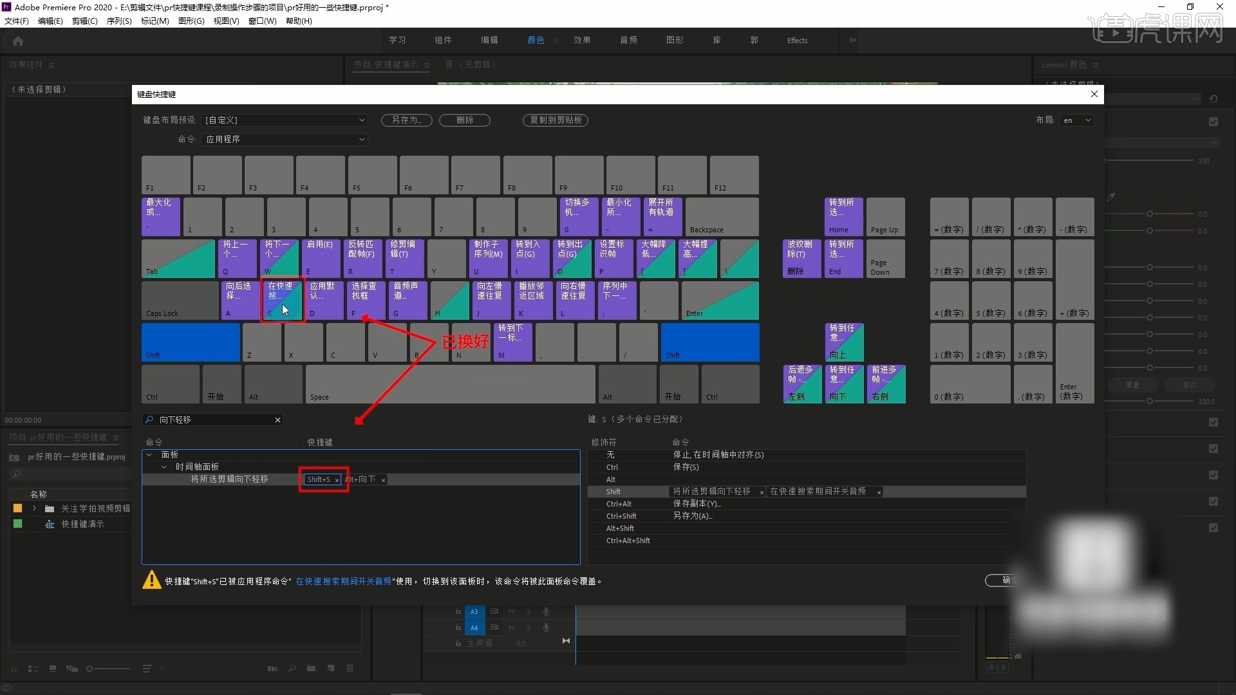The height and width of the screenshot is (695, 1236).
Task: Click the A4 track microphone icon
Action: click(546, 627)
